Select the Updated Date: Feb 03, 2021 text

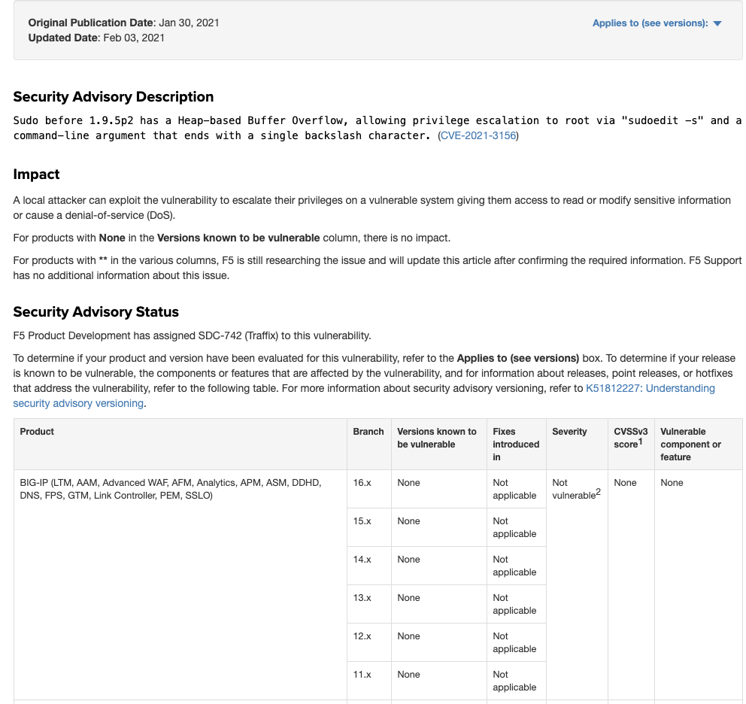(x=96, y=38)
